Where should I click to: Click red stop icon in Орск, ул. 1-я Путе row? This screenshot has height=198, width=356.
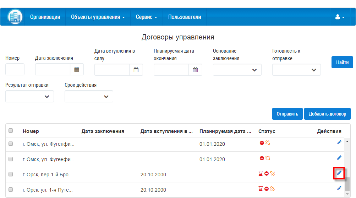pos(267,189)
